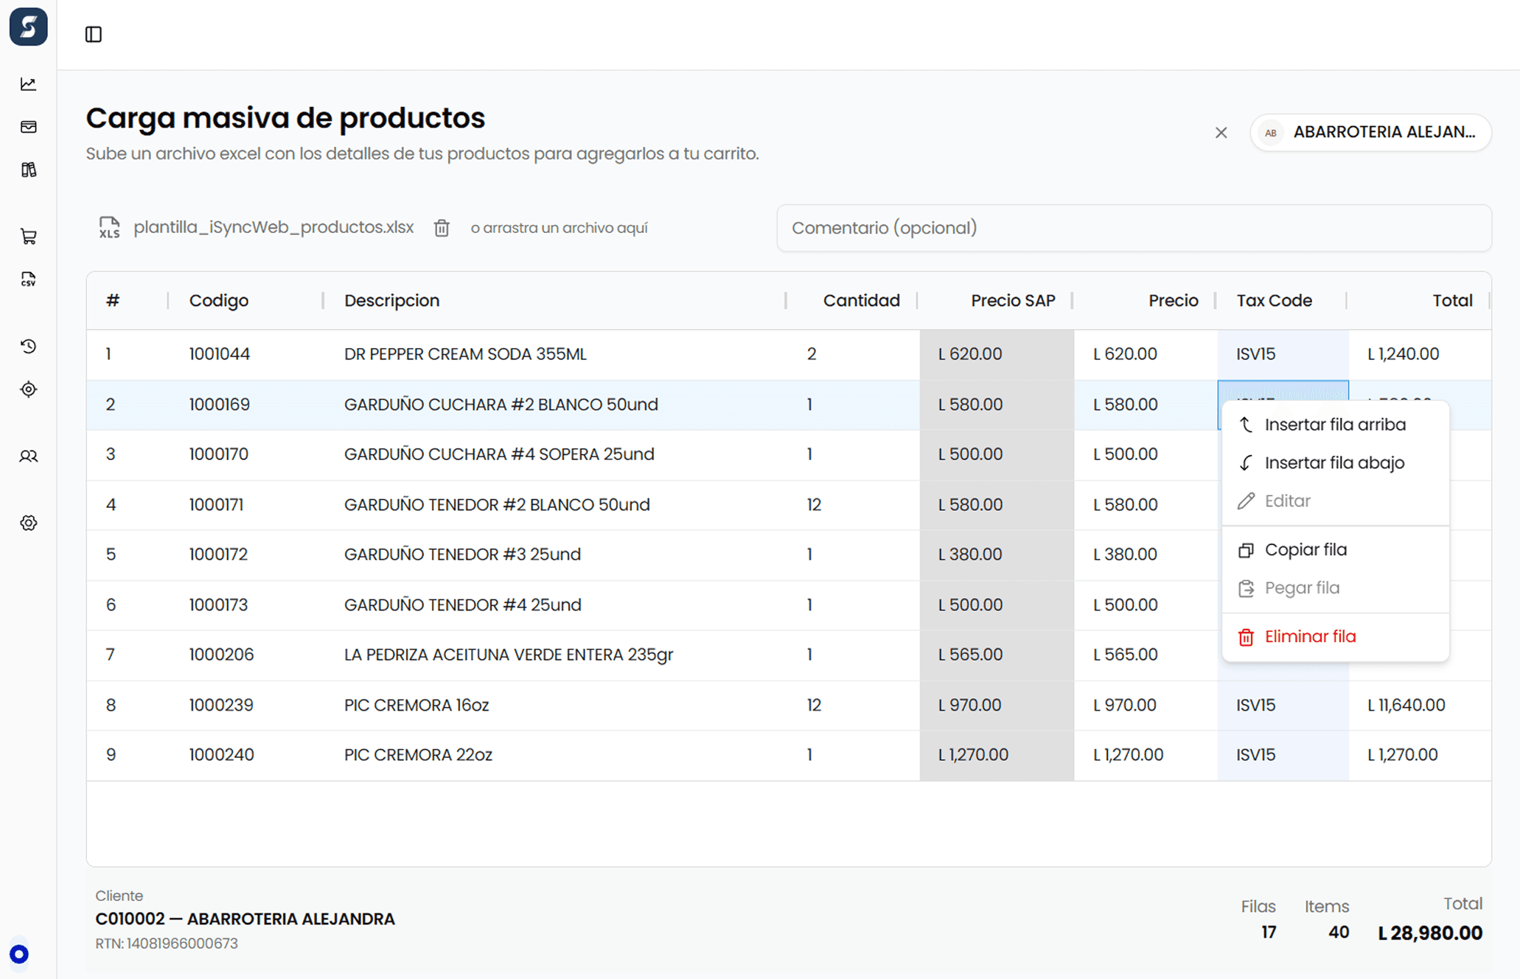Click the iSync S logo icon

[x=28, y=27]
